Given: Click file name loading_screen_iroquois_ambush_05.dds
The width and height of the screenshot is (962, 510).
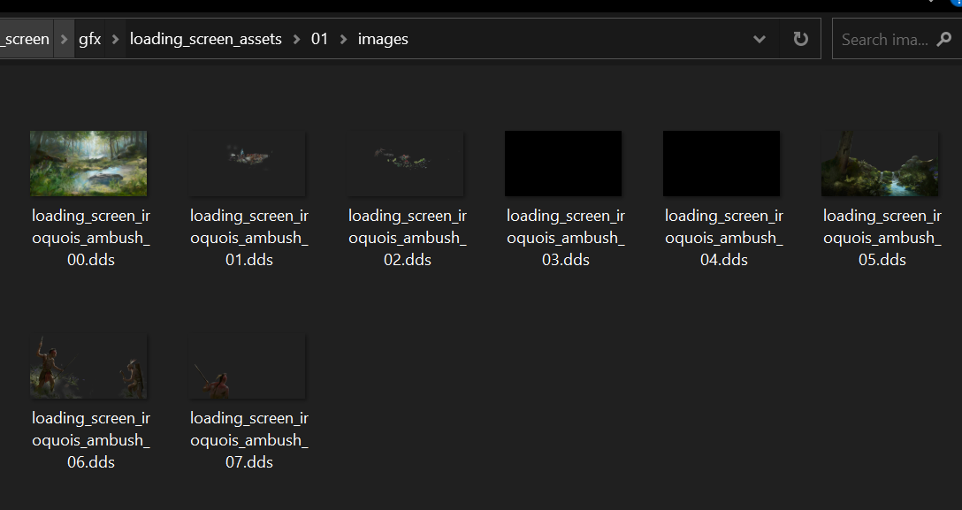Looking at the screenshot, I should [882, 238].
